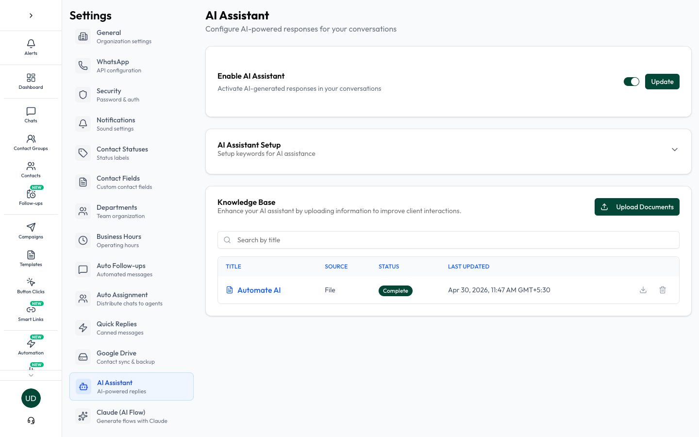699x437 pixels.
Task: Sort table by Last Updated column
Action: (x=468, y=267)
